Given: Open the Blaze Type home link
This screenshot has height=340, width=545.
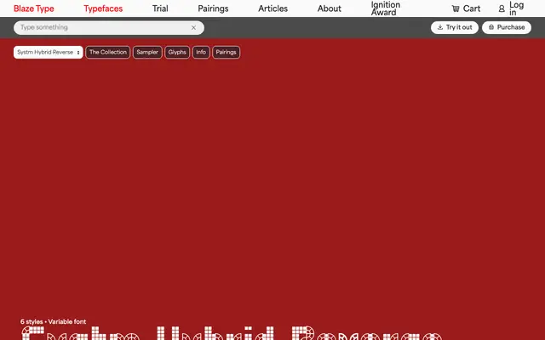Looking at the screenshot, I should [x=34, y=8].
